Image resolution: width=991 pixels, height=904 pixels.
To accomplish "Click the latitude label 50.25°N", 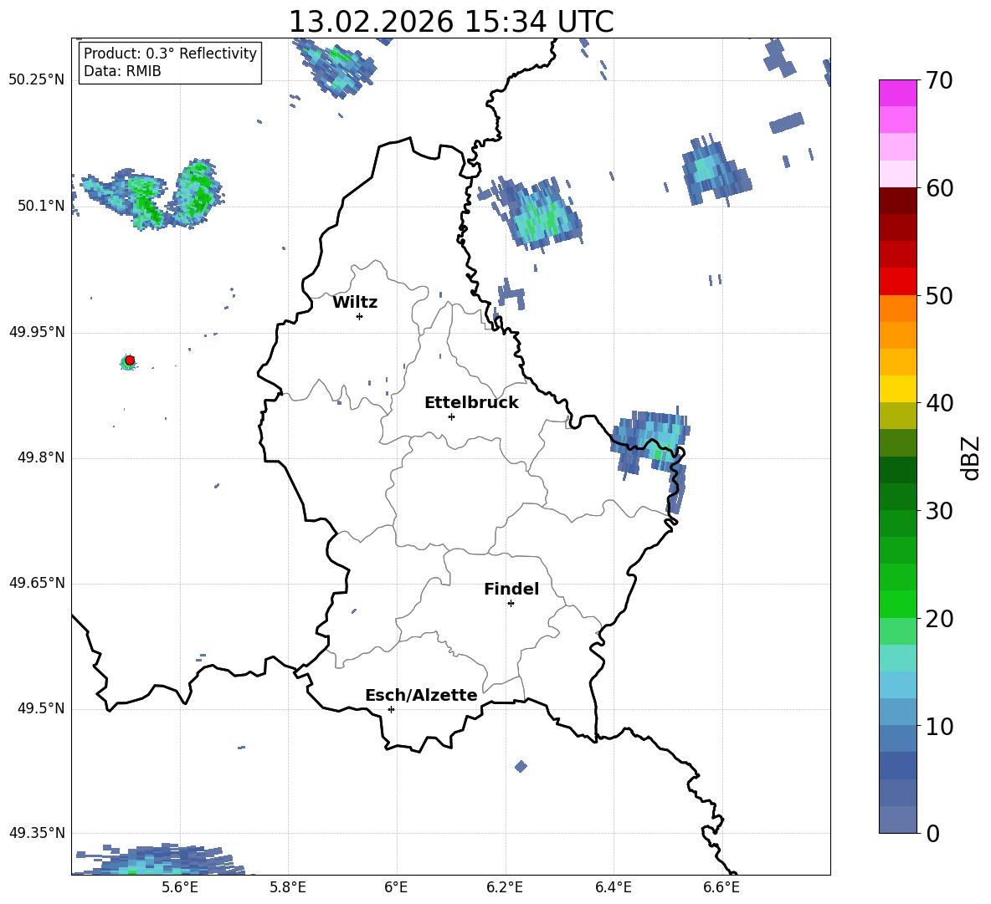I will coord(37,80).
